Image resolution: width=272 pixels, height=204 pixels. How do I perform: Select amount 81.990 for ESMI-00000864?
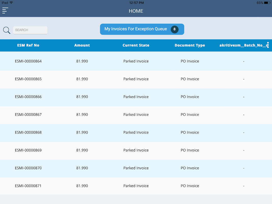pos(82,61)
